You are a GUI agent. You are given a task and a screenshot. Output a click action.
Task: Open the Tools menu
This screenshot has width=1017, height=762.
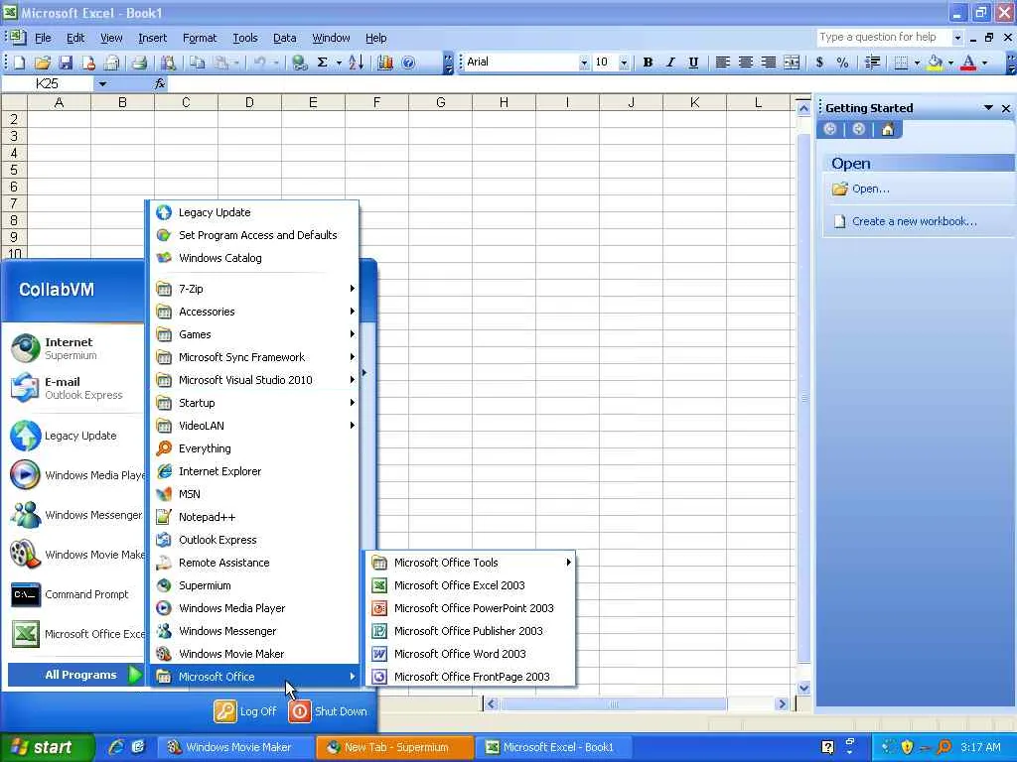(x=245, y=38)
